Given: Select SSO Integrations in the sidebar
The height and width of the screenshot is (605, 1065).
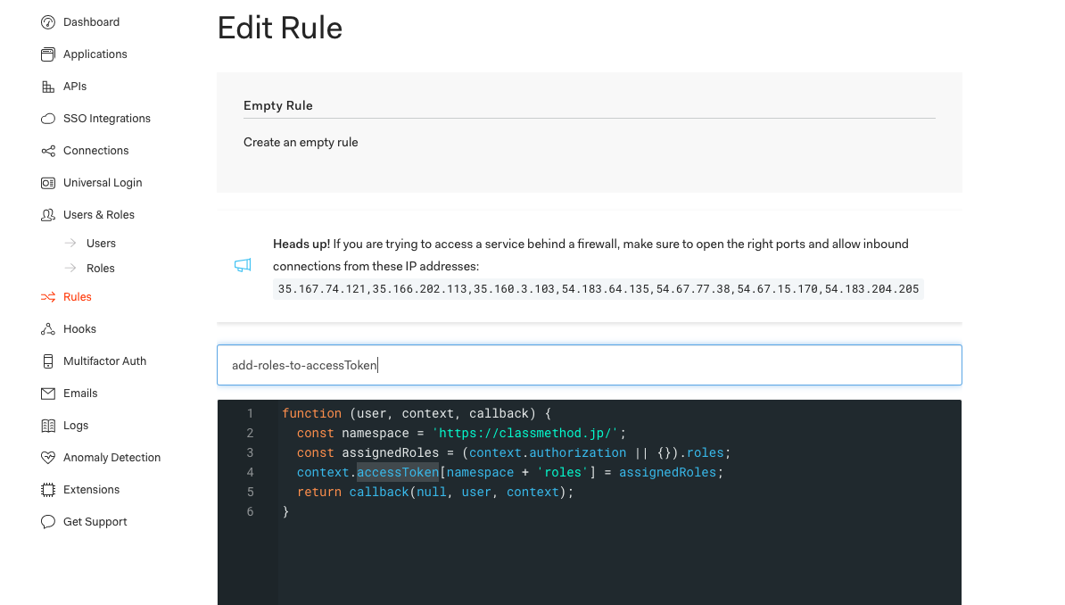Looking at the screenshot, I should pyautogui.click(x=107, y=119).
